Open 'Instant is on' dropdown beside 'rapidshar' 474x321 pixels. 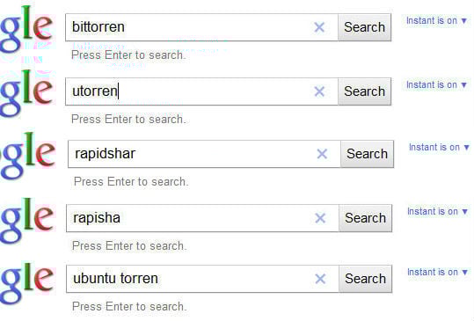tap(439, 148)
